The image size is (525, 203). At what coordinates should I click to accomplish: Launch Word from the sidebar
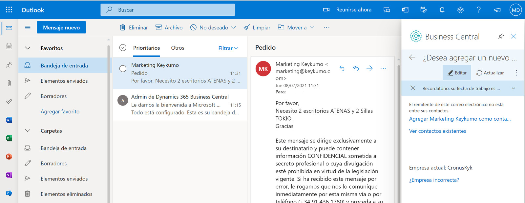click(9, 120)
